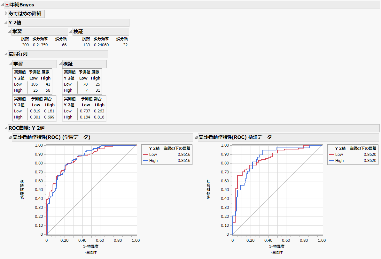Click the red Low line swatch in training legend

pyautogui.click(x=145, y=155)
